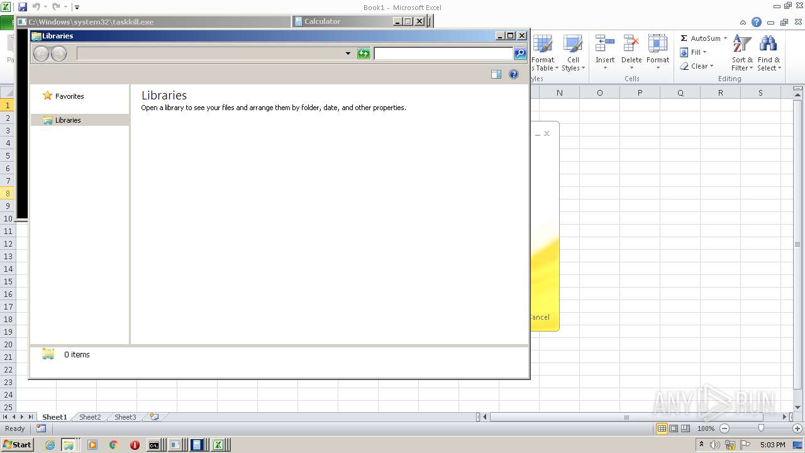
Task: Switch to Page Layout view
Action: pyautogui.click(x=674, y=428)
